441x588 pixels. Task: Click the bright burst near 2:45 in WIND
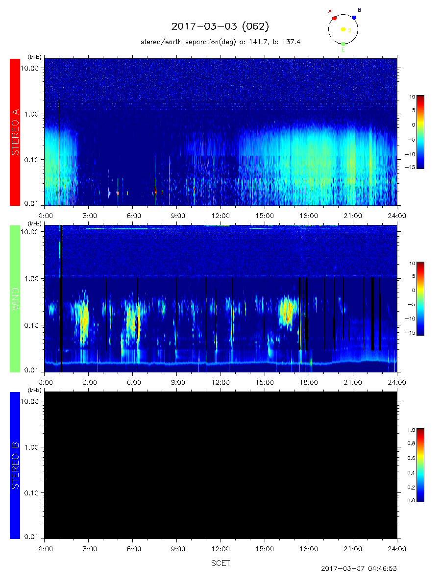[83, 318]
